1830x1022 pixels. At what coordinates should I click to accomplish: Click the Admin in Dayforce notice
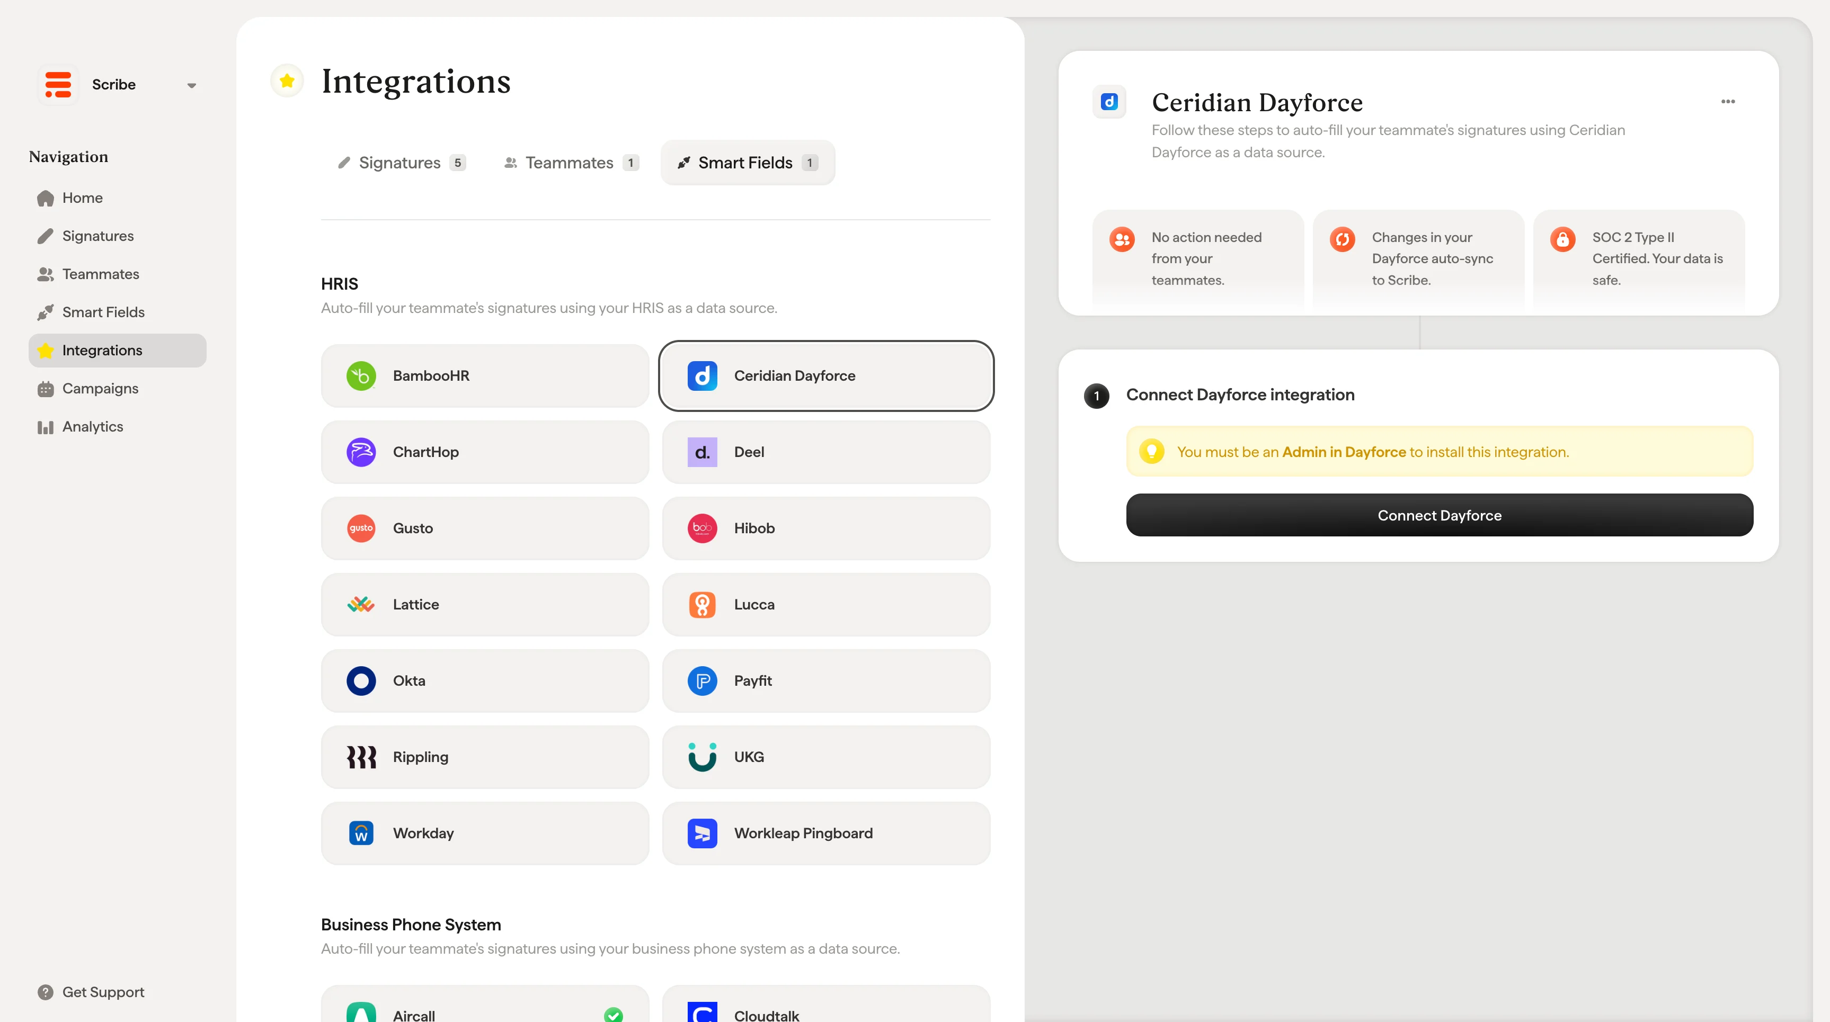tap(1440, 452)
